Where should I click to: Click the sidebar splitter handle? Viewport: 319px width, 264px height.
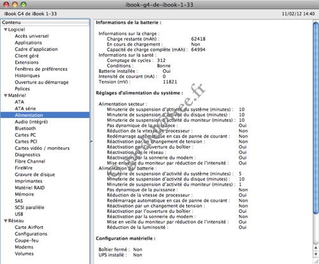pos(91,141)
